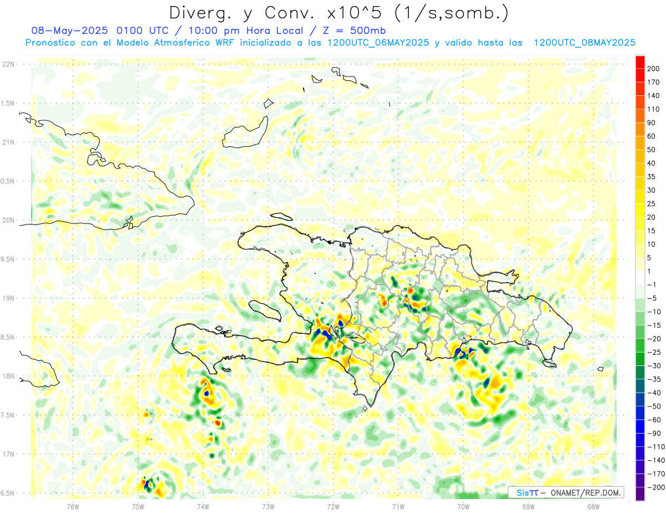This screenshot has width=666, height=514.
Task: Select the "-90" color scale value
Action: 655,433
